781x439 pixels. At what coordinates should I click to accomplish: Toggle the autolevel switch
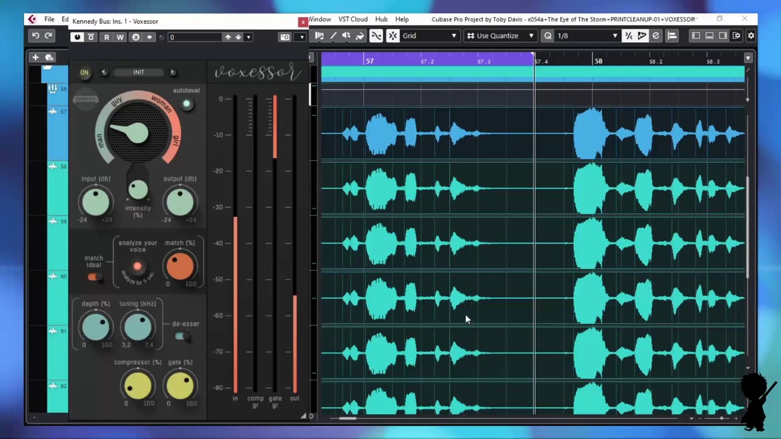(186, 104)
